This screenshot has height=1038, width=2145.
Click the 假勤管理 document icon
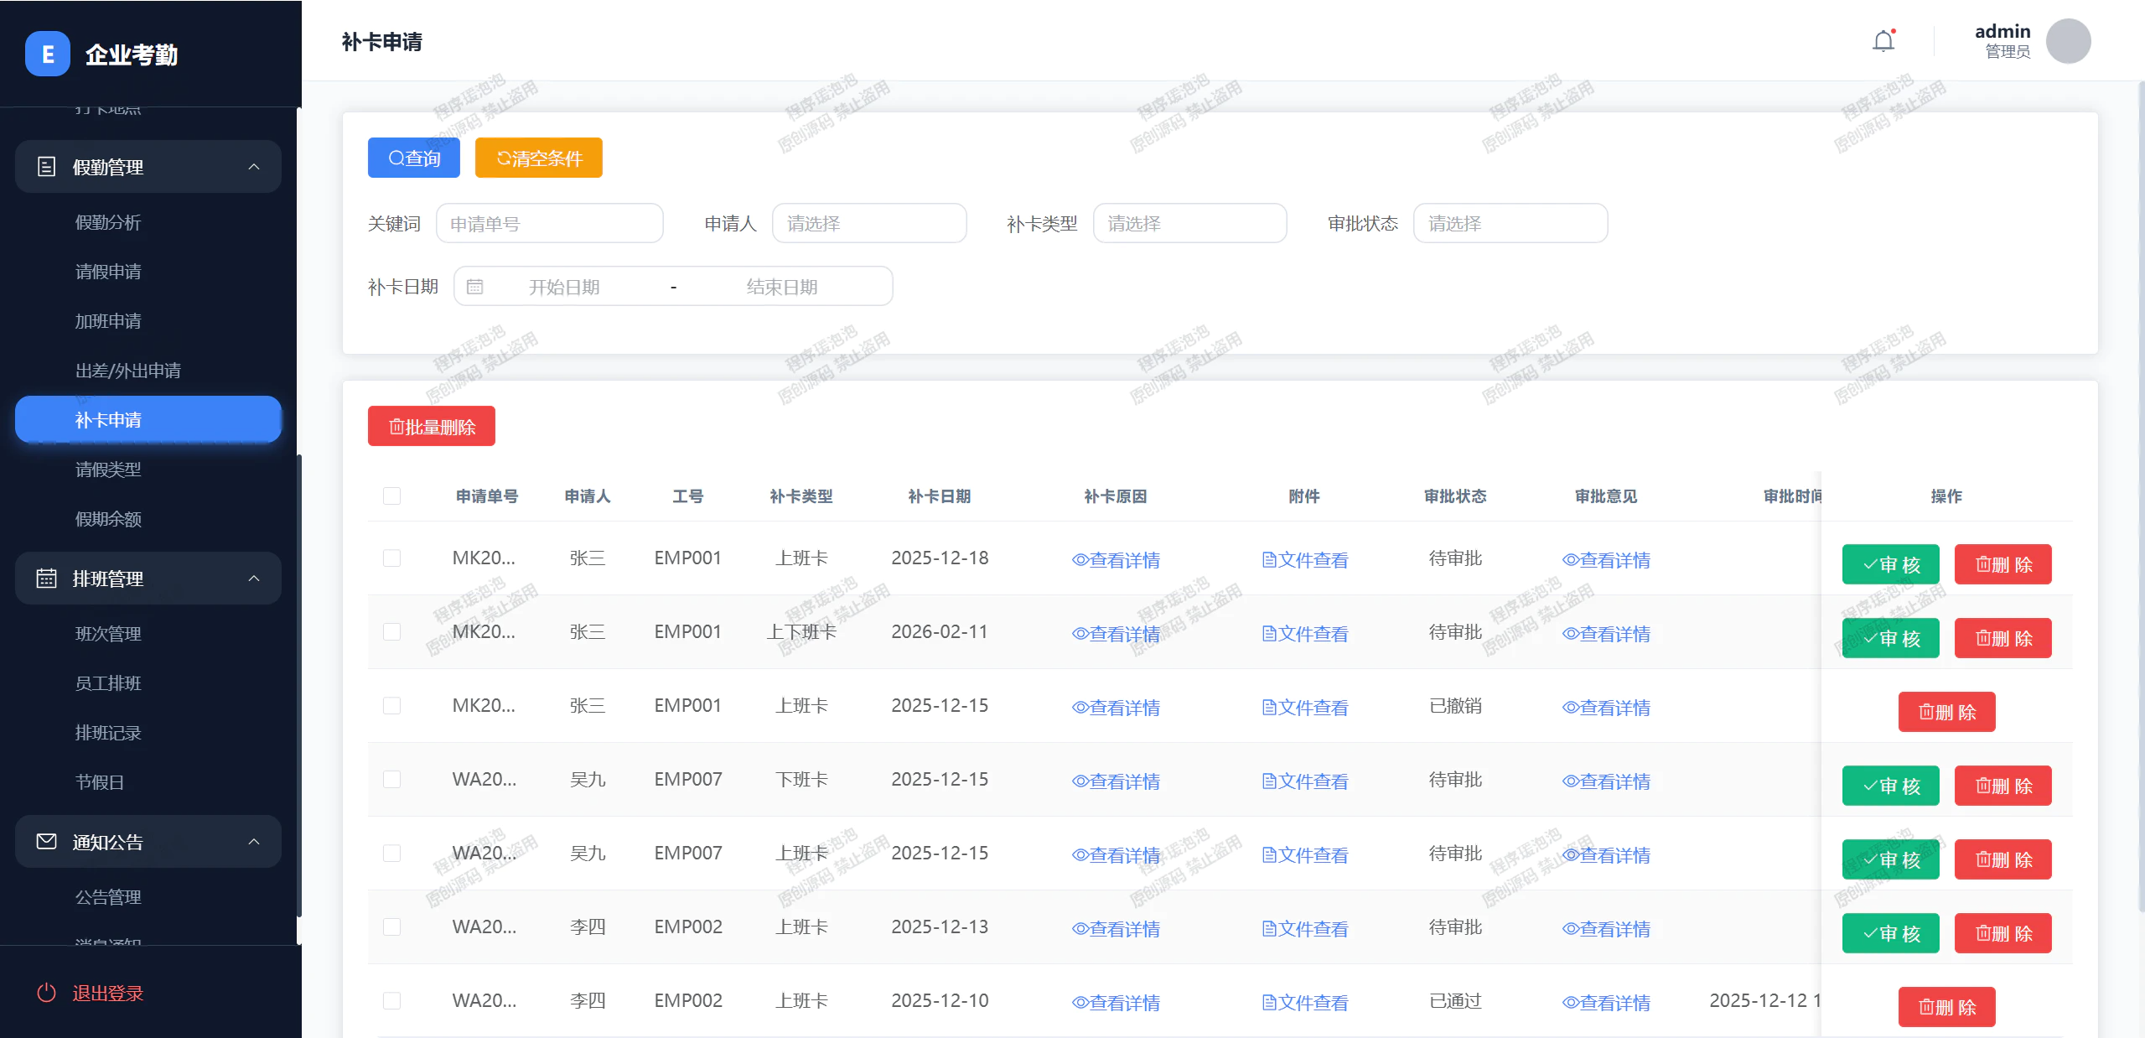coord(47,167)
